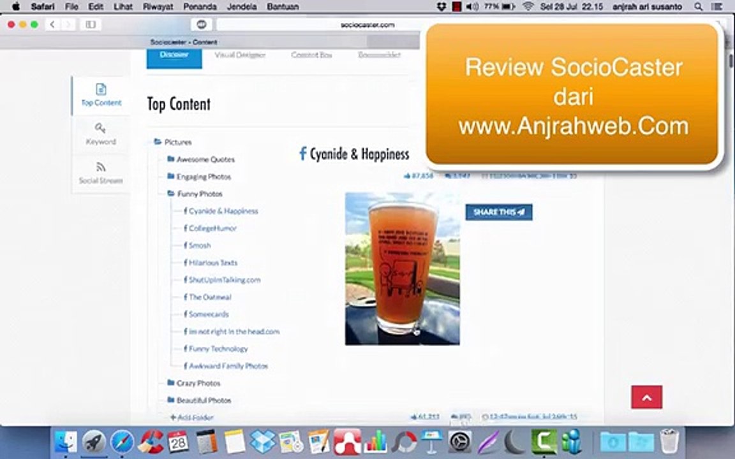Screen dimensions: 735x459
Task: Click Safari's forward navigation arrow
Action: point(68,24)
